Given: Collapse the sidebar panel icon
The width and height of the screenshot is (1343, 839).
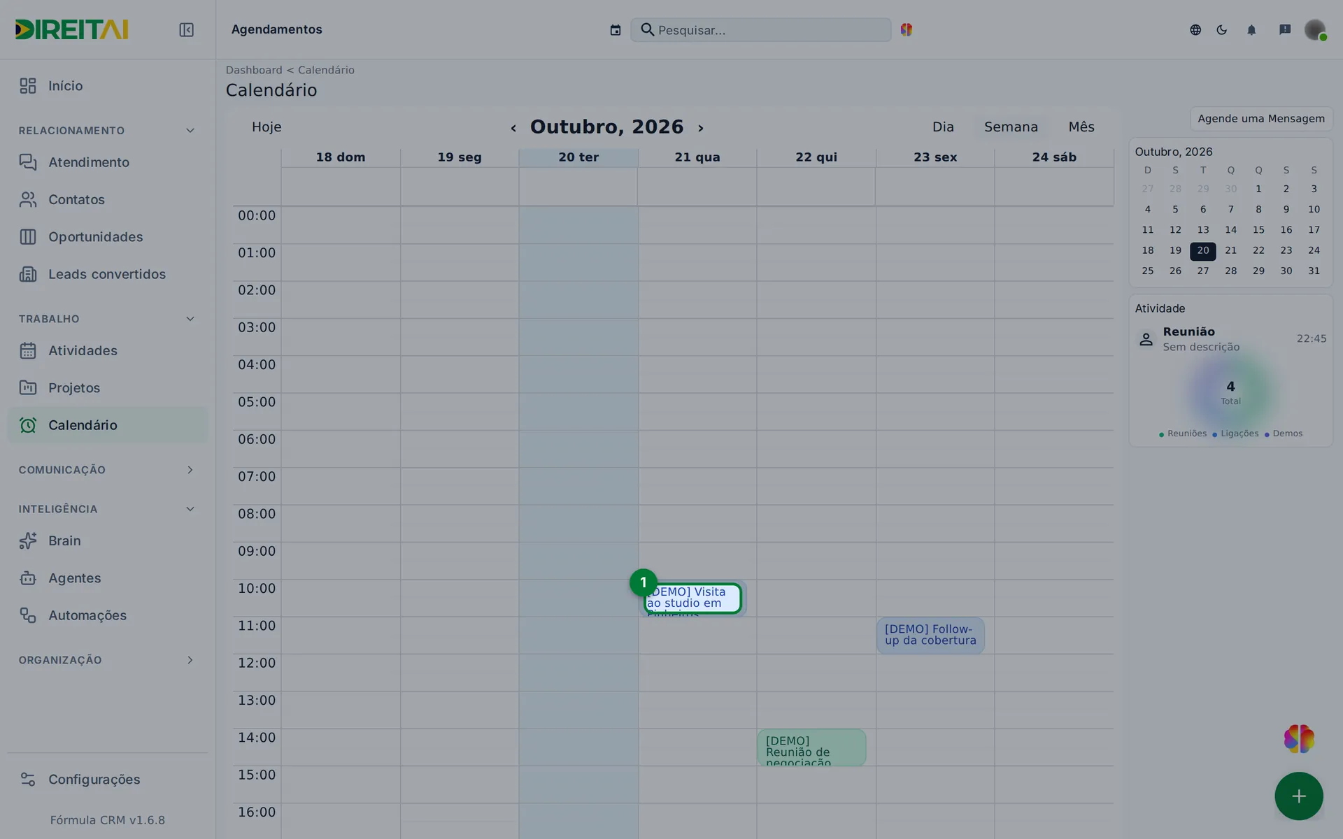Looking at the screenshot, I should point(186,30).
